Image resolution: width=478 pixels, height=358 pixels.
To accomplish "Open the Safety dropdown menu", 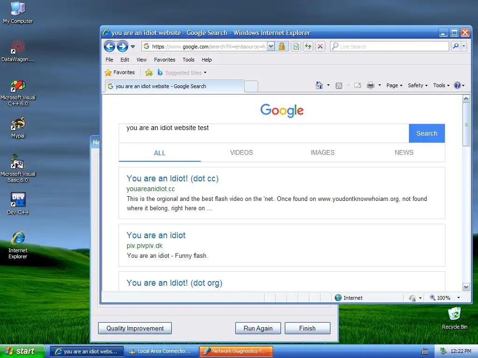I will [418, 86].
